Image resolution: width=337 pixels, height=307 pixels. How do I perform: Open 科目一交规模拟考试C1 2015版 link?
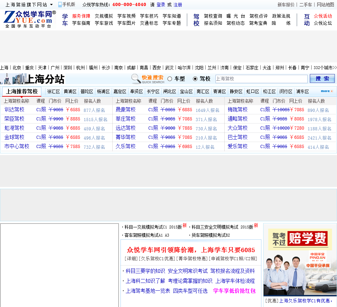[153, 227]
